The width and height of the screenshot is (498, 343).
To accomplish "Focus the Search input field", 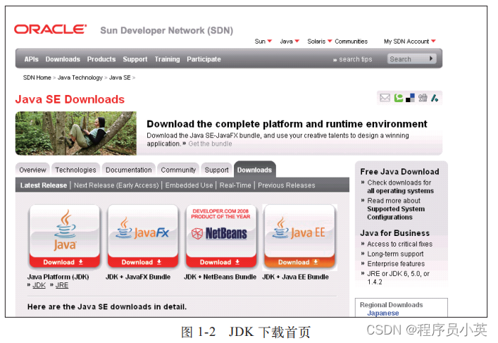I will [x=407, y=58].
